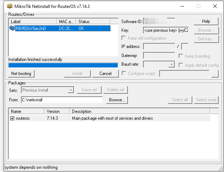The height and width of the screenshot is (172, 224).
Task: Click the Net booting button
Action: [x=21, y=74]
